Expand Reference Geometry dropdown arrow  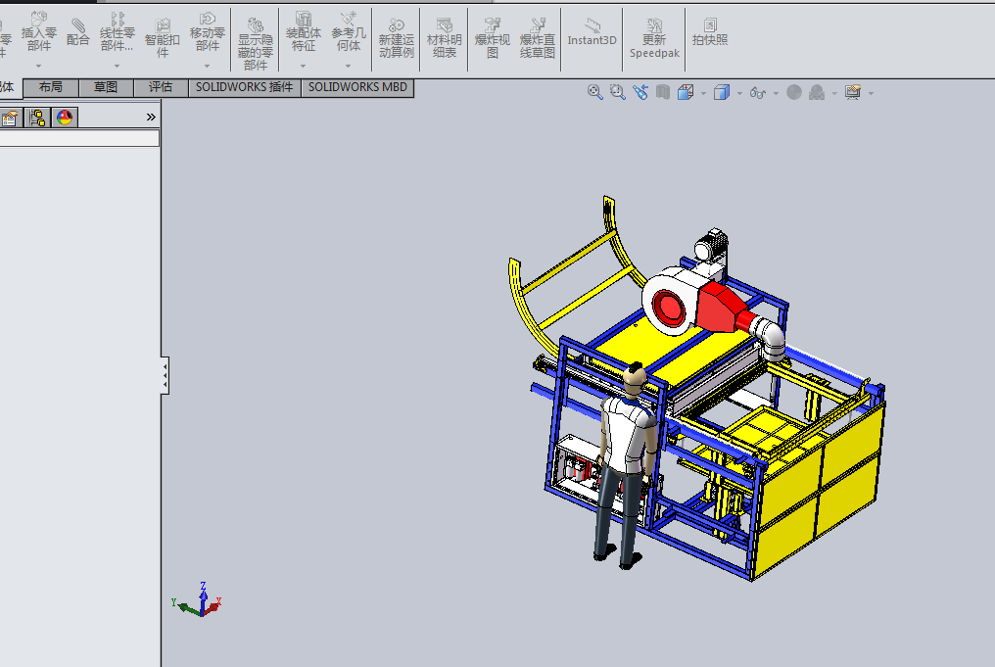tap(348, 66)
